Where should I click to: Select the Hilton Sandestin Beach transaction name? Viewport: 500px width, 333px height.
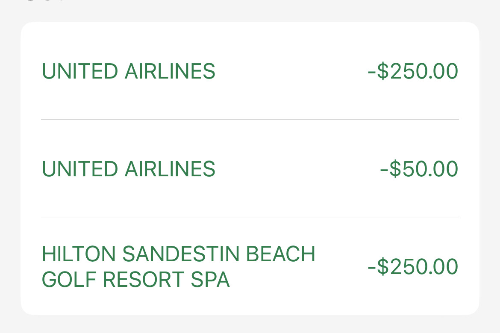point(178,267)
